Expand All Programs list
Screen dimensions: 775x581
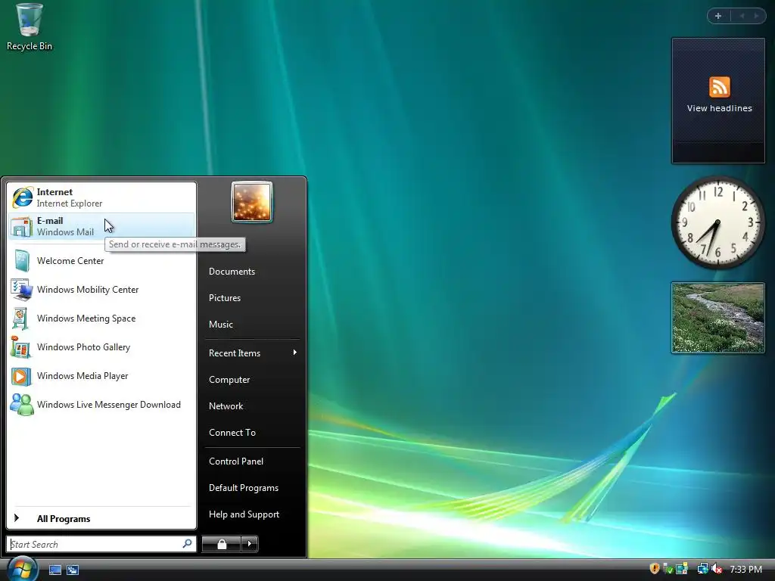tap(101, 518)
